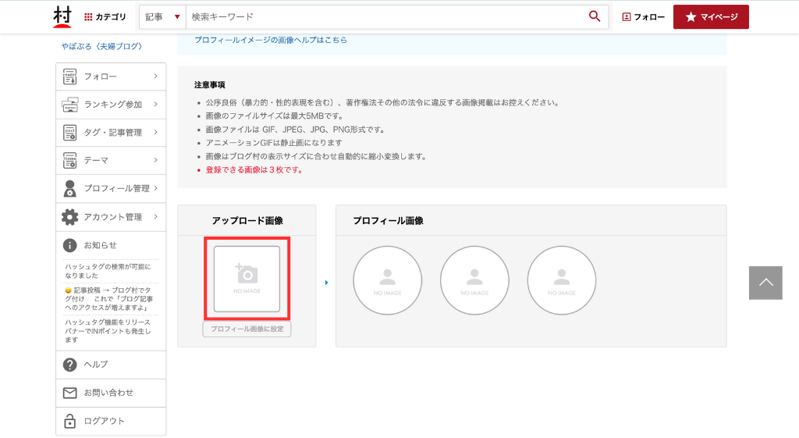Open notice 記事投稿 → ブログ村でタグ付け
This screenshot has width=799, height=438.
click(x=109, y=299)
